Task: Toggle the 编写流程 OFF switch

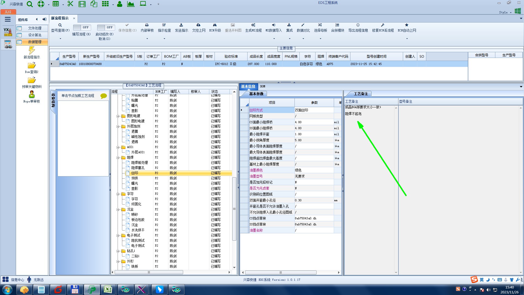Action: (x=81, y=27)
